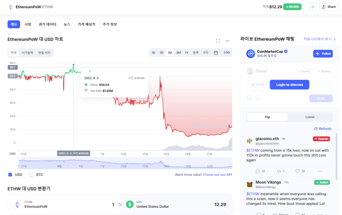Click the Guest avatar icon

click(250, 71)
